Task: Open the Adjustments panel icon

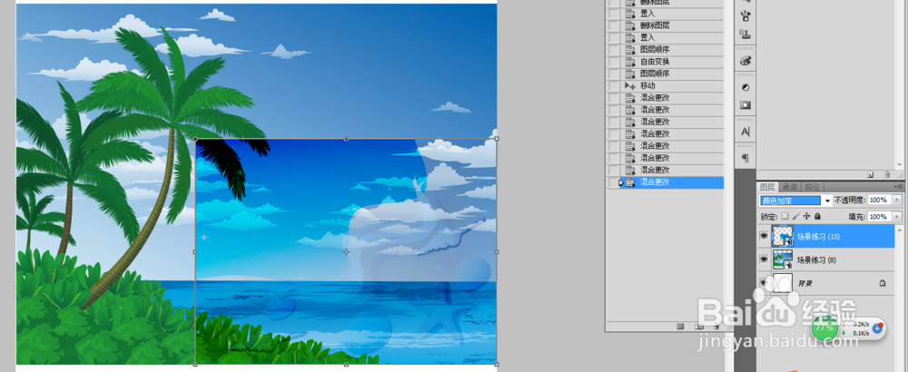Action: tap(745, 87)
